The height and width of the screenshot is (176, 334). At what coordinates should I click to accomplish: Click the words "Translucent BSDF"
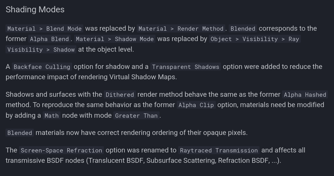coord(116,160)
